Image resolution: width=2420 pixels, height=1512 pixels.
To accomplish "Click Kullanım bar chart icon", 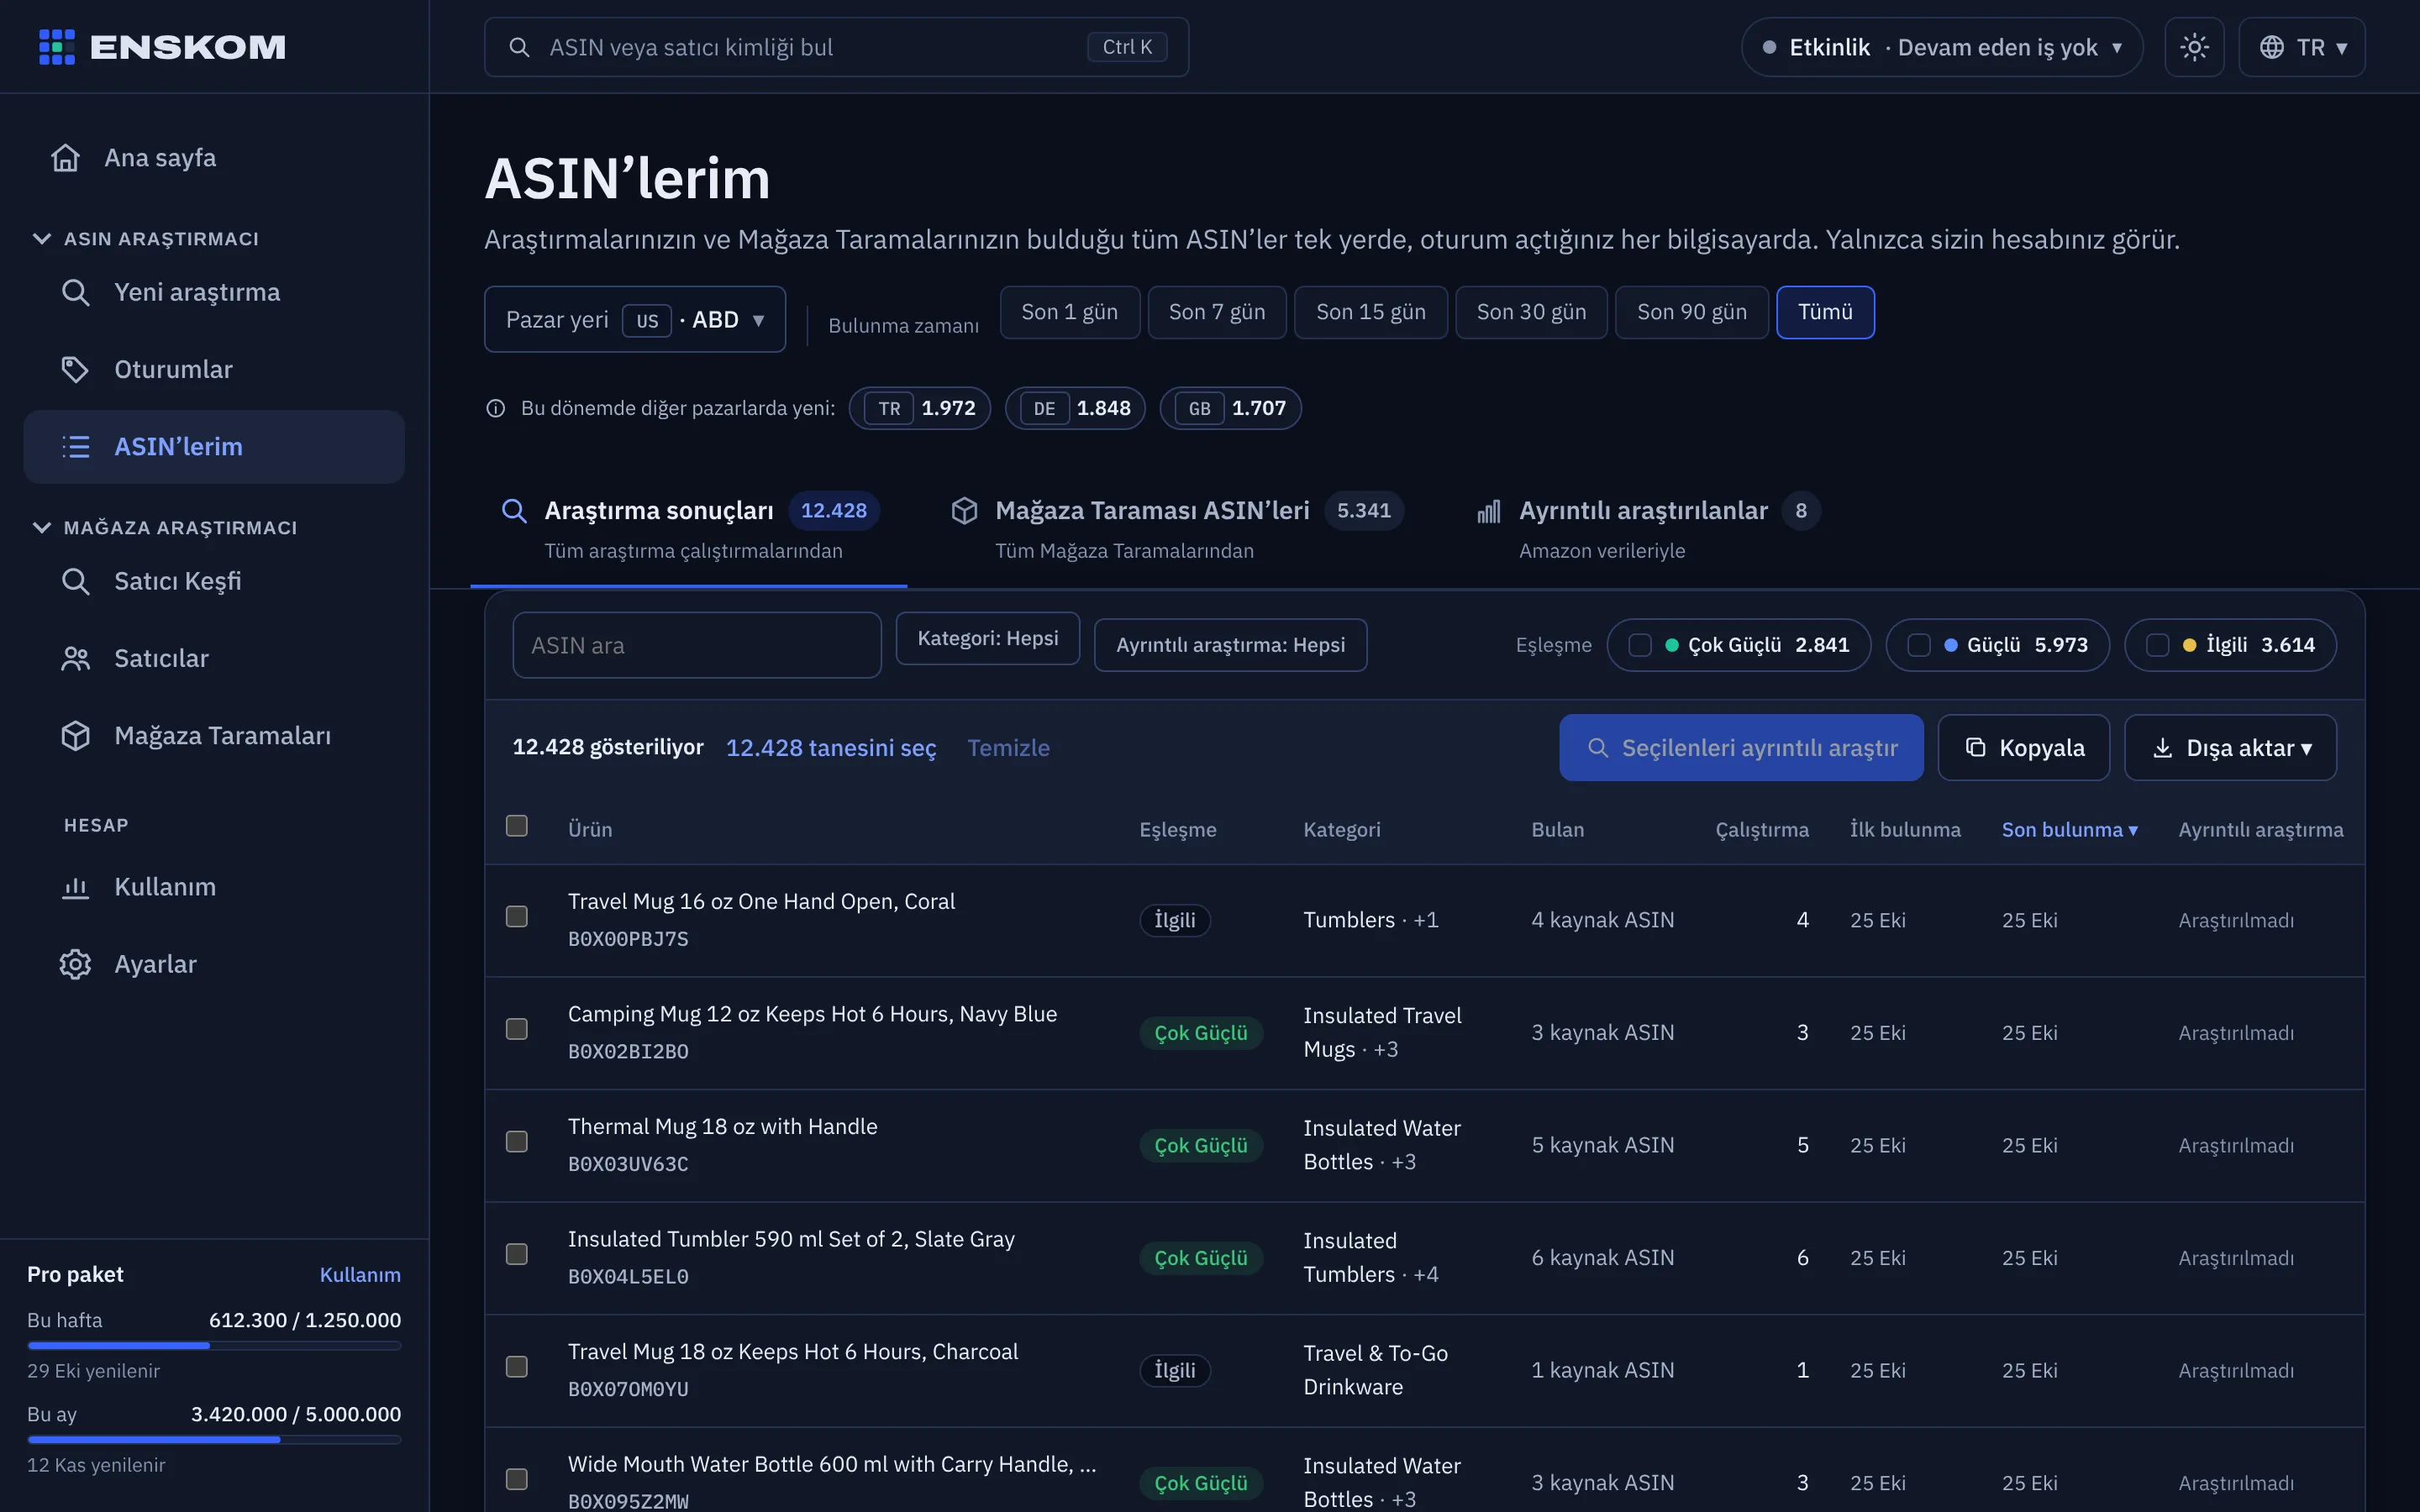I will coord(76,887).
